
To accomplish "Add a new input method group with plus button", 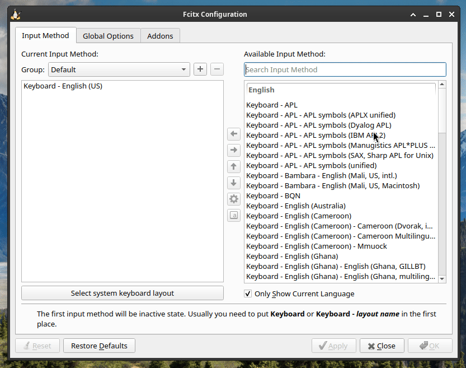I will tap(200, 69).
